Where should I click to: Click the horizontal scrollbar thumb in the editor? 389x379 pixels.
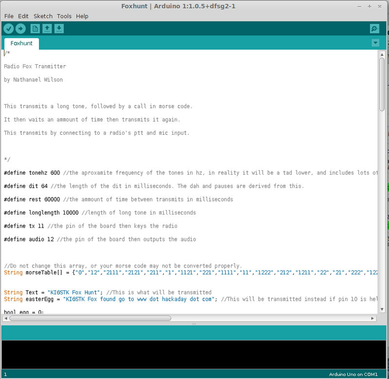[x=90, y=318]
